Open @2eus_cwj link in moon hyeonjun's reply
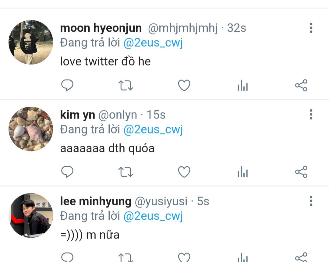329x262 pixels. click(153, 43)
